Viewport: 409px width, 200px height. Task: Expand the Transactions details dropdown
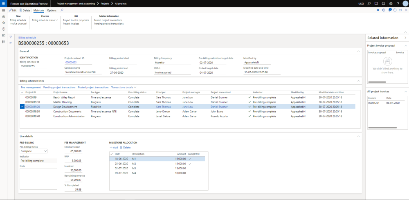pyautogui.click(x=124, y=87)
